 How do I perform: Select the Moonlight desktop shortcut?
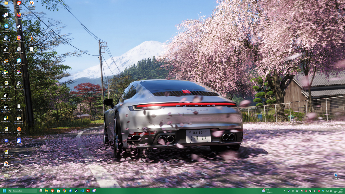[19, 50]
